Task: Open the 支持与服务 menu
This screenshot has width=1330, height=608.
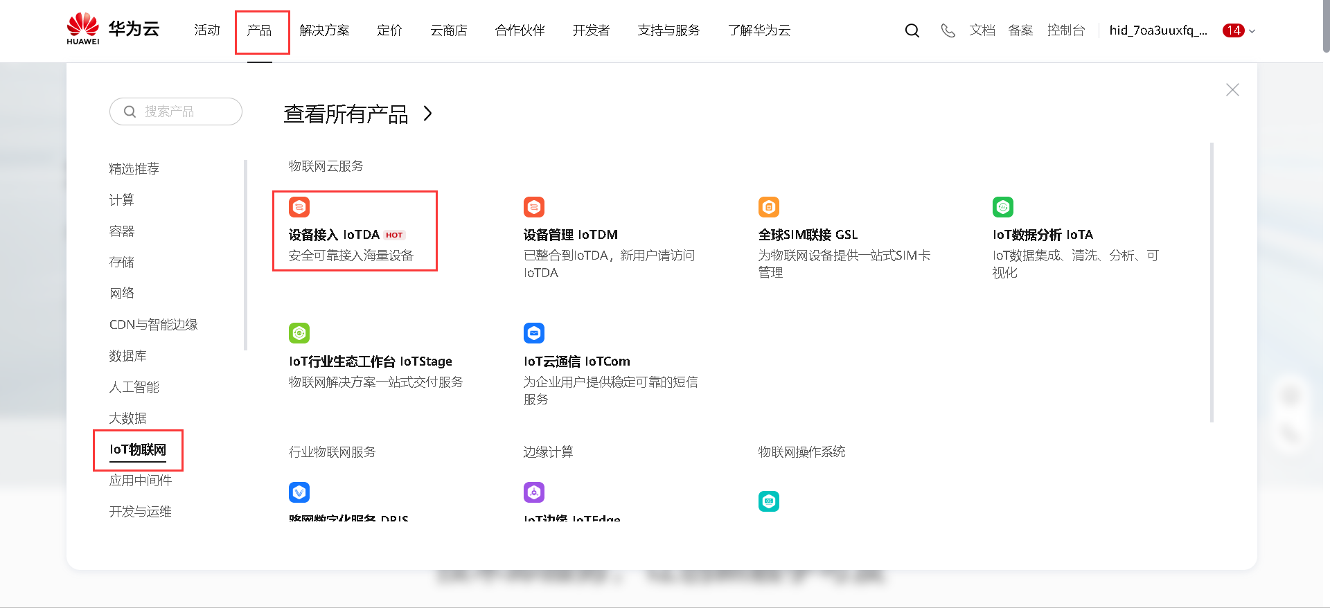Action: click(668, 30)
